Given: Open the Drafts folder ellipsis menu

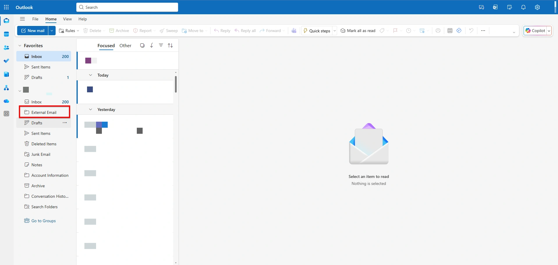Looking at the screenshot, I should tap(65, 123).
